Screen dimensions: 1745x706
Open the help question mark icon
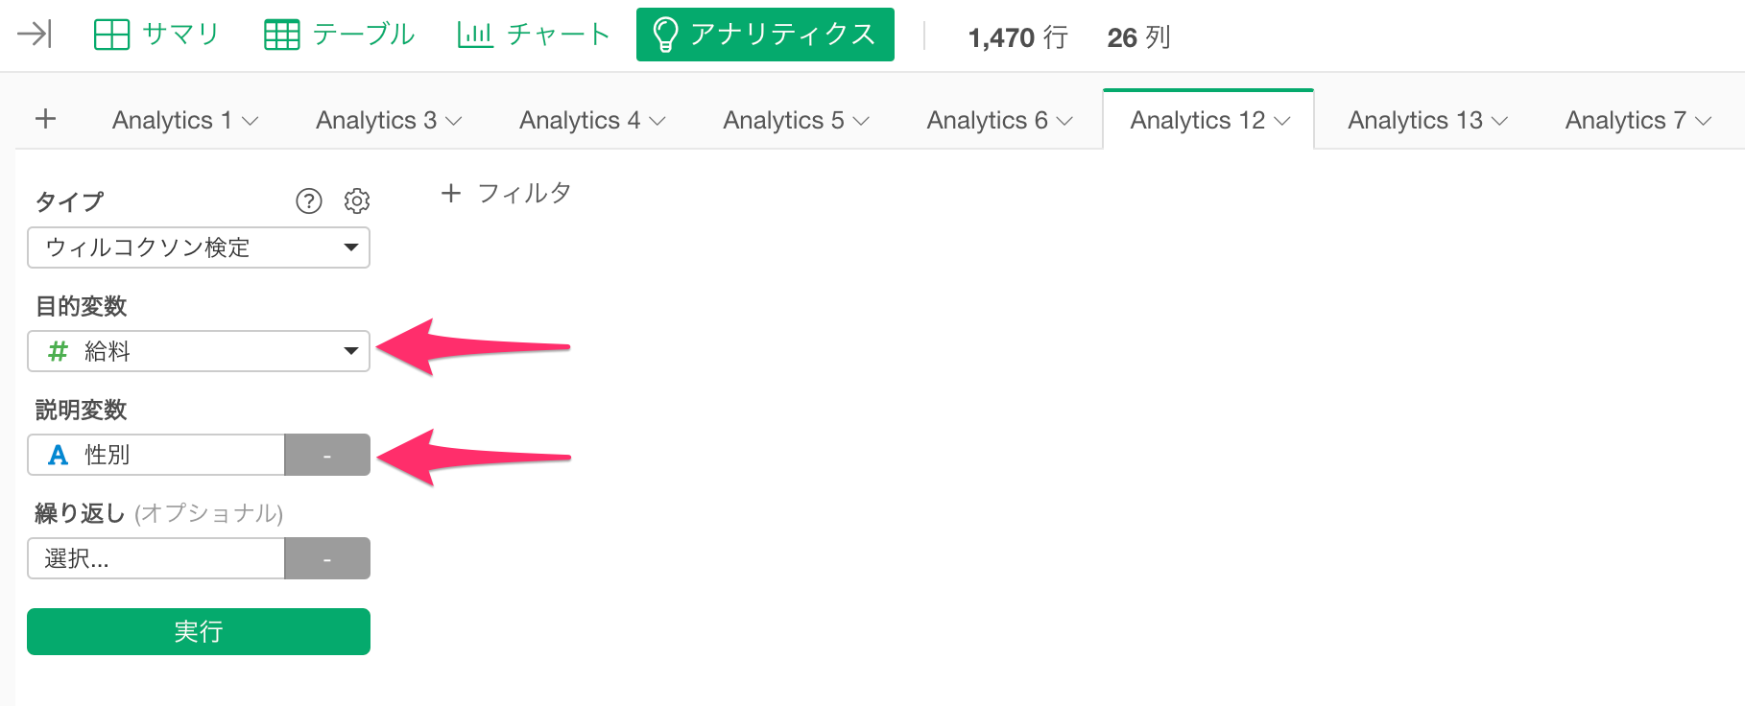coord(308,200)
